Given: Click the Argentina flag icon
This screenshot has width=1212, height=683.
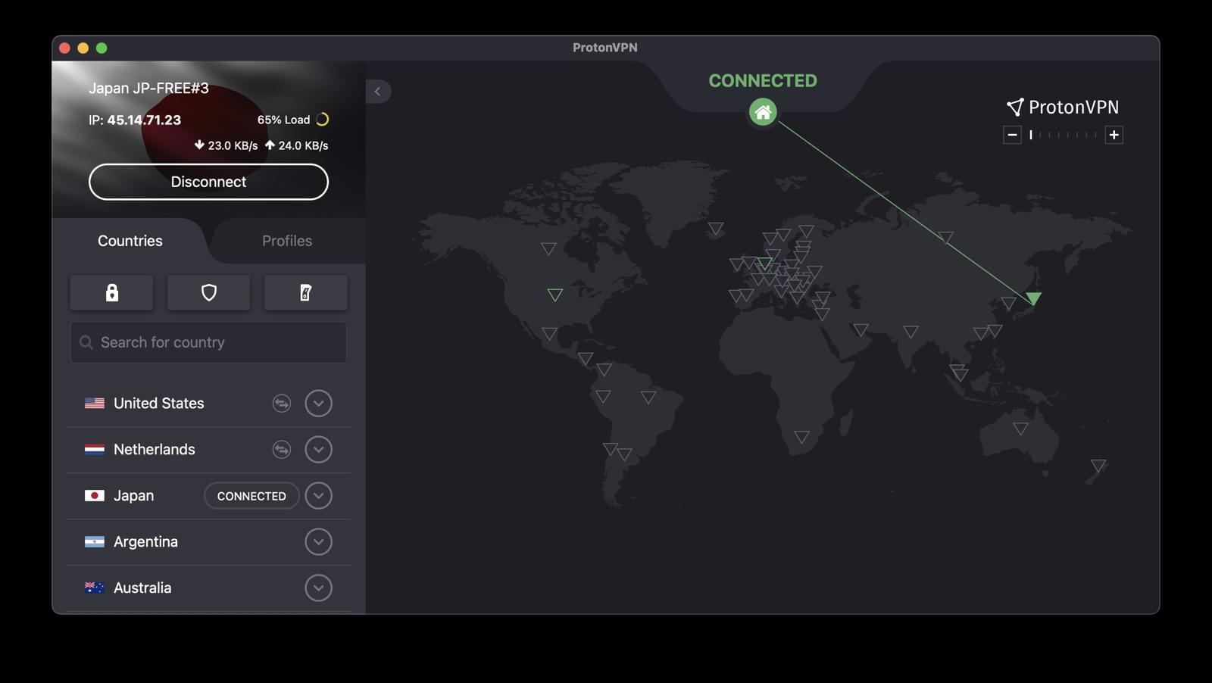Looking at the screenshot, I should pyautogui.click(x=95, y=542).
